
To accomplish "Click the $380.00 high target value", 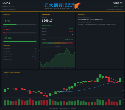I will pos(71,28).
